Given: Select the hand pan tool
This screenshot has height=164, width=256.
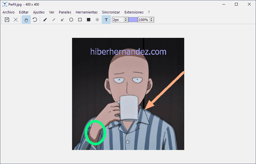Looking at the screenshot, I should [26, 20].
